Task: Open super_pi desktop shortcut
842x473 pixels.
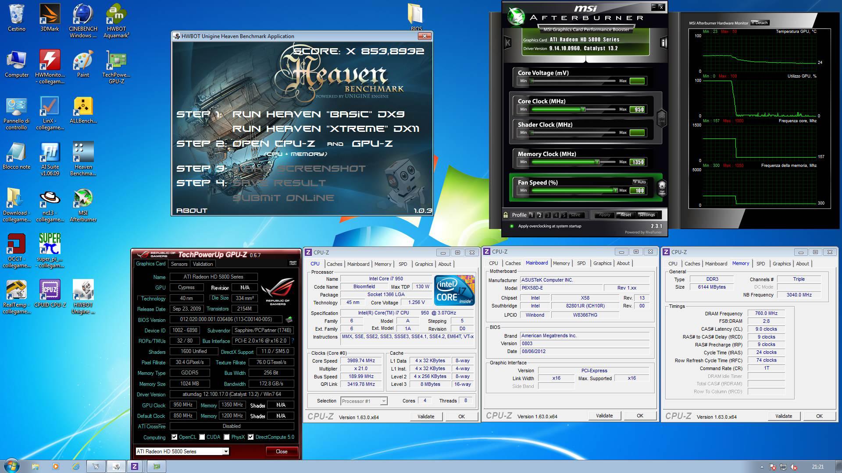Action: 50,251
